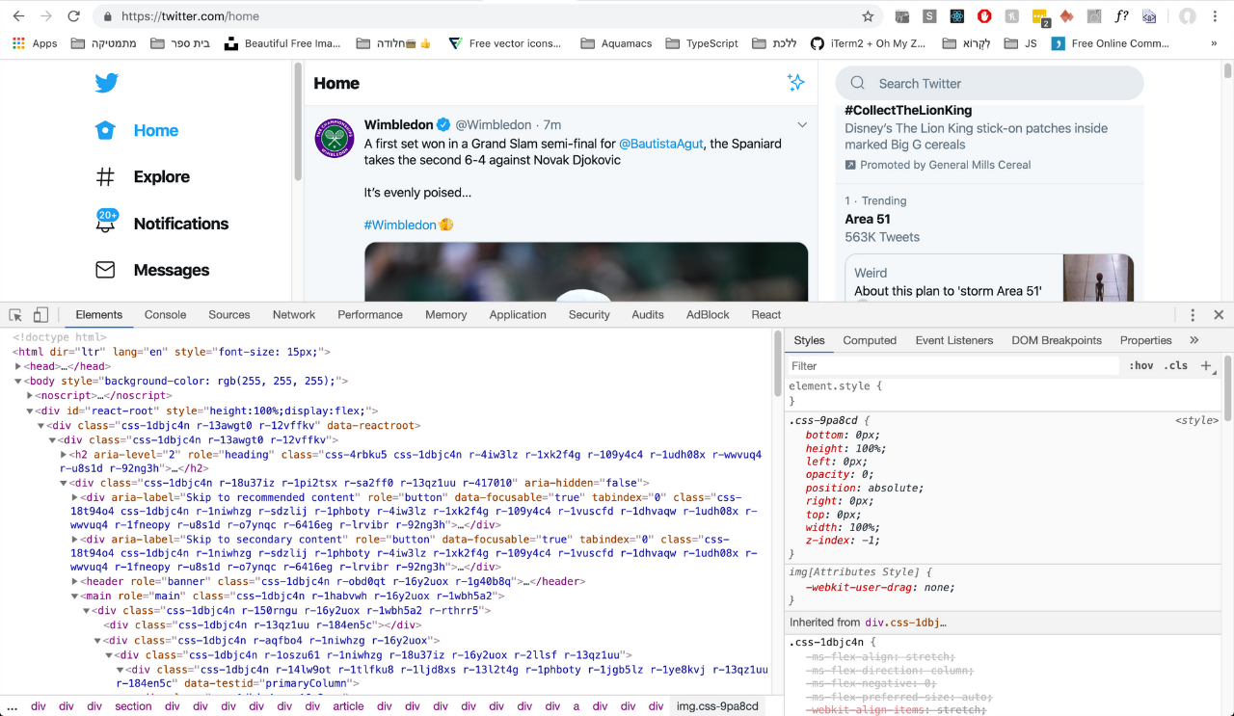
Task: Toggle the :hov element state panel
Action: coord(1141,366)
